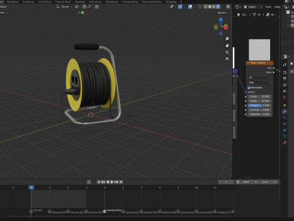Select solid viewport shading
The height and width of the screenshot is (221, 294).
[209, 7]
